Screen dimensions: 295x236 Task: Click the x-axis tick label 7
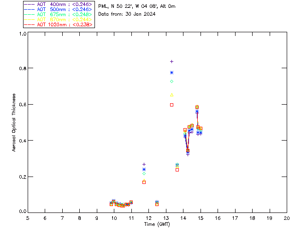(62, 218)
